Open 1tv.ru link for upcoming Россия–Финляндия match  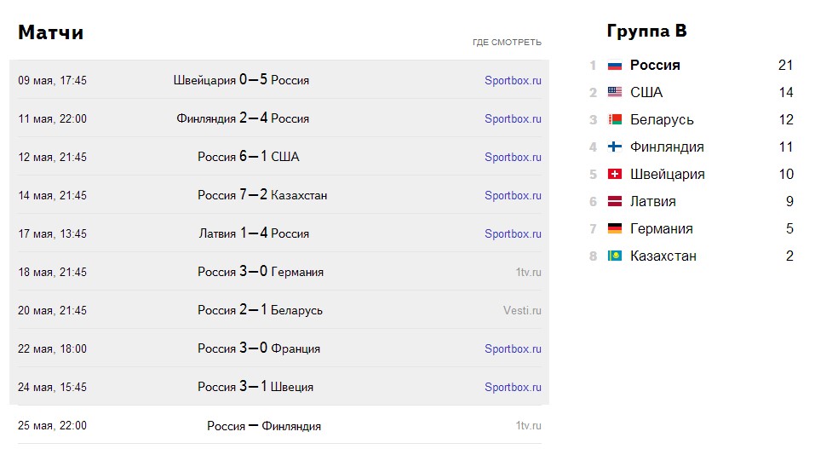coord(528,426)
